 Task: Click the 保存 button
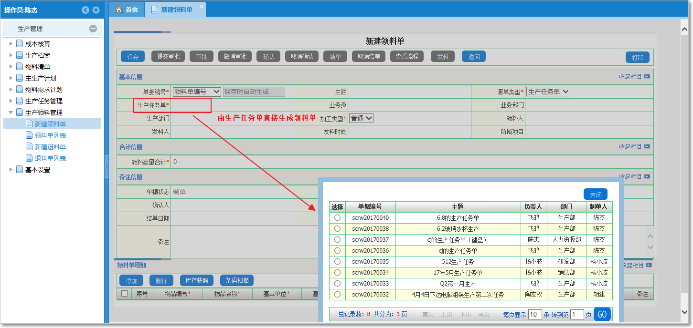point(132,56)
